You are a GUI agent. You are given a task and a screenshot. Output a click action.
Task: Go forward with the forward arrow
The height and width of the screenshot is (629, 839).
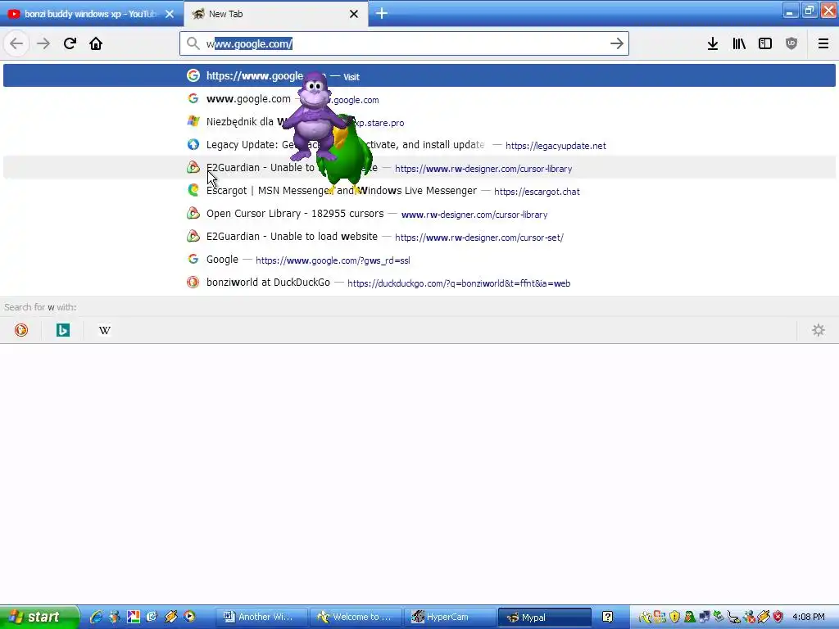(43, 43)
